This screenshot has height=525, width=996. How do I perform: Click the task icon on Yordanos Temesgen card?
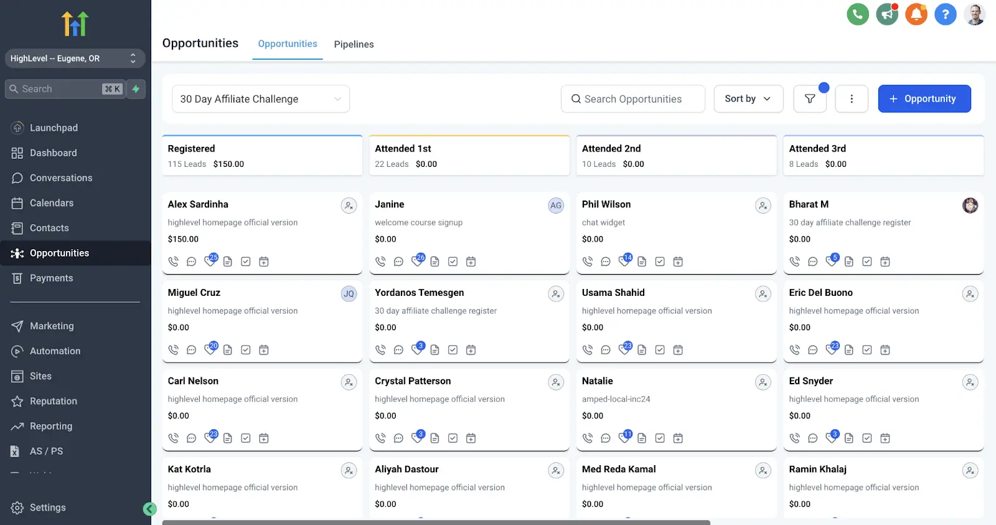pyautogui.click(x=453, y=350)
